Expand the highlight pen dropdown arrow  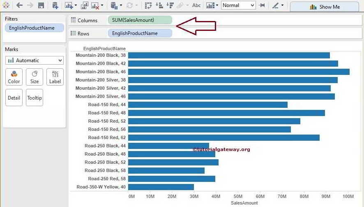click(x=282, y=6)
